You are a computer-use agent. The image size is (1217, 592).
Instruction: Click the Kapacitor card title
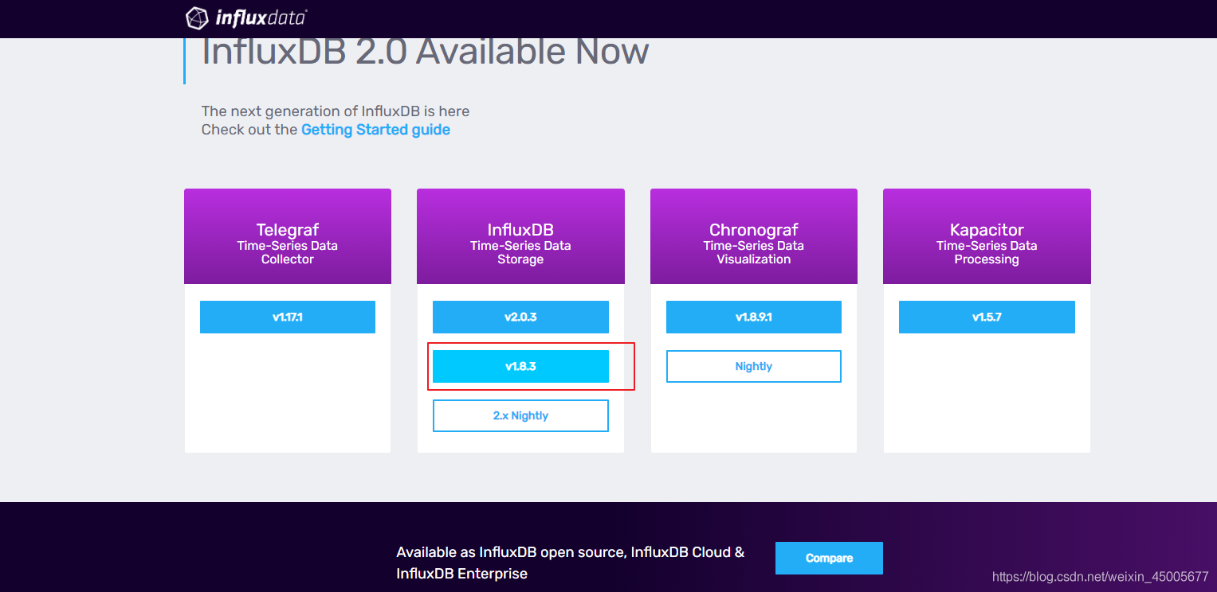(987, 230)
